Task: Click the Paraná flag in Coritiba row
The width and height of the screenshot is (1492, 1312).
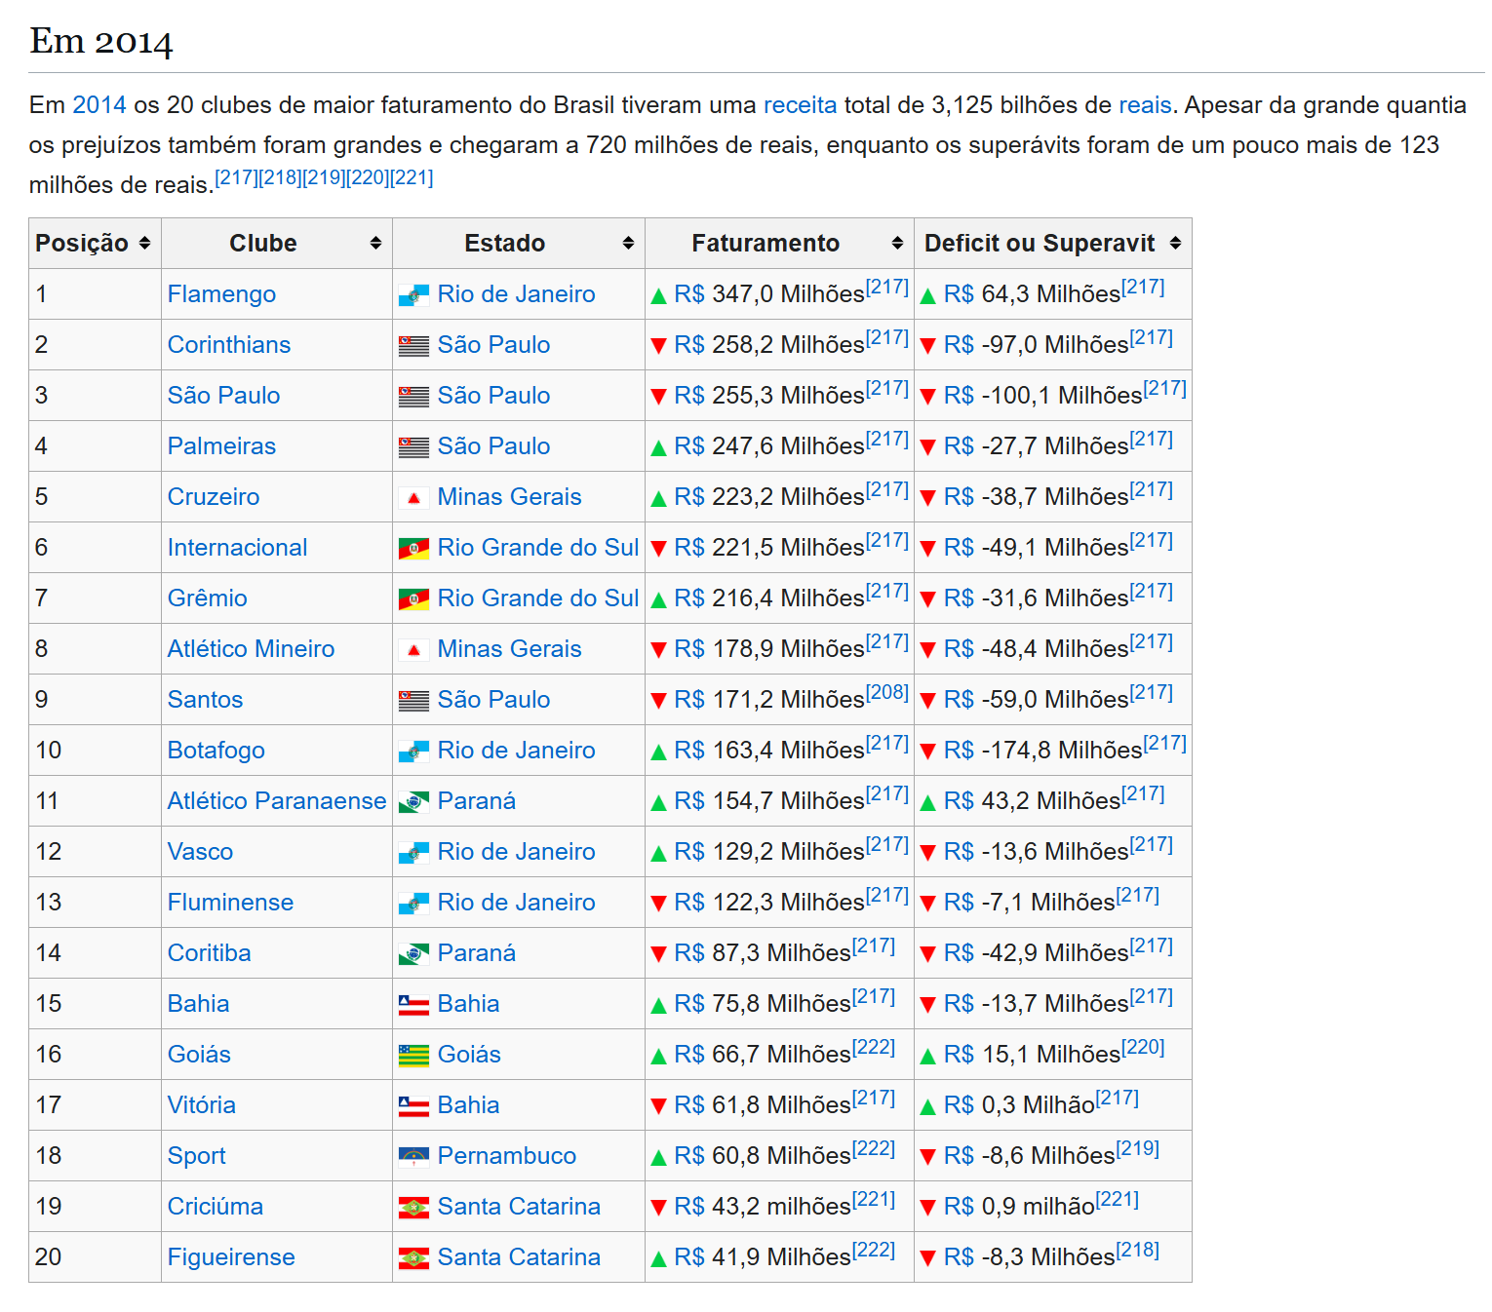Action: (x=413, y=954)
